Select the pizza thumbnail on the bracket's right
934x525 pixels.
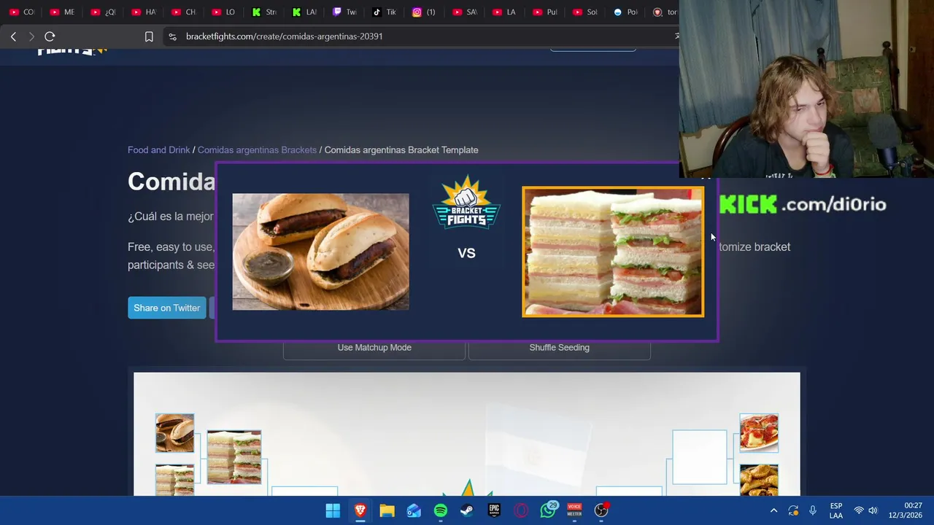[759, 433]
